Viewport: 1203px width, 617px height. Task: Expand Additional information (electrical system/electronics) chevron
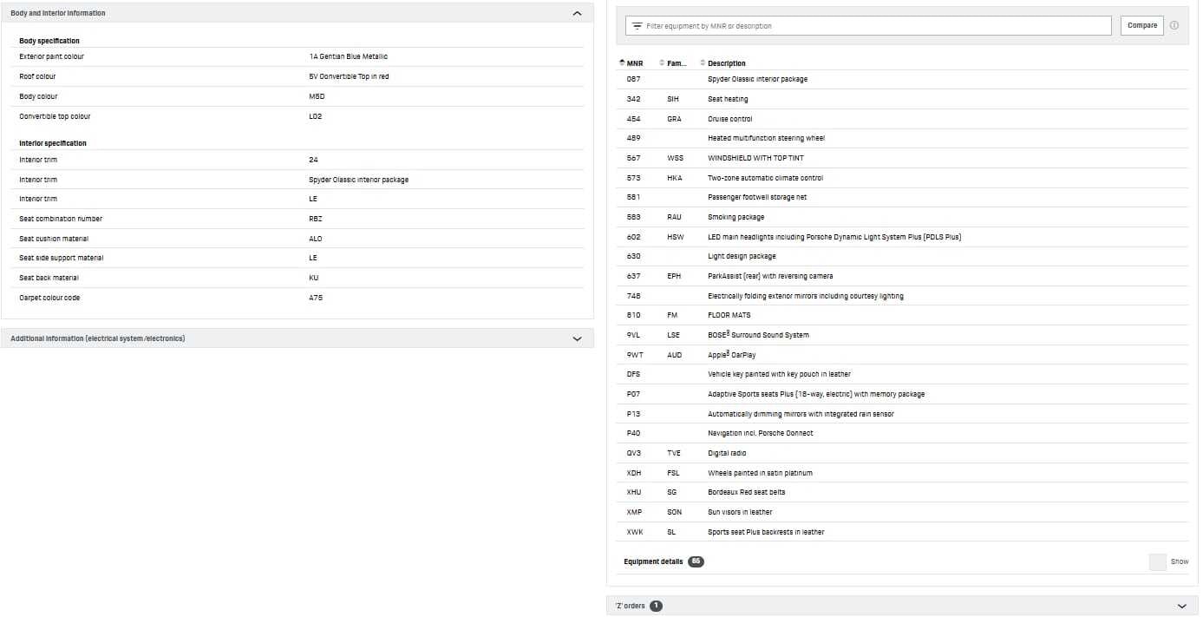(x=578, y=338)
